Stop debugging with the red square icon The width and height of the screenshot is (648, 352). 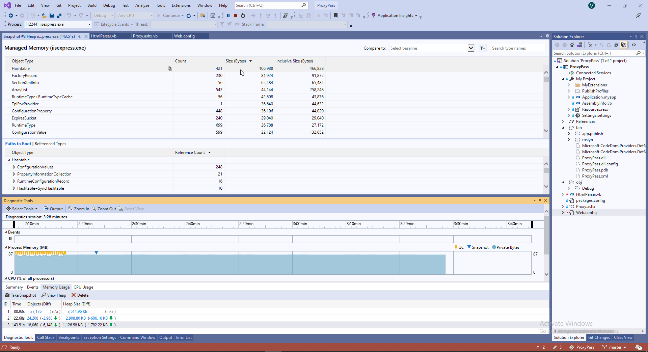coord(236,16)
